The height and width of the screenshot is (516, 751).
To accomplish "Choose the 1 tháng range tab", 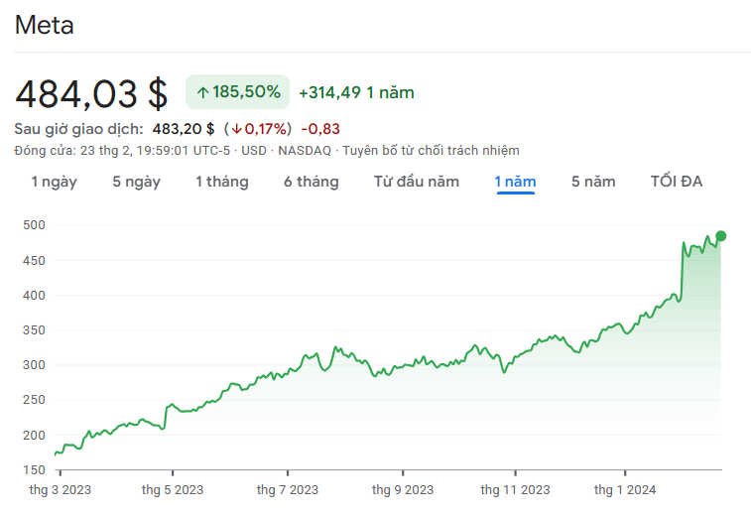I will point(221,182).
